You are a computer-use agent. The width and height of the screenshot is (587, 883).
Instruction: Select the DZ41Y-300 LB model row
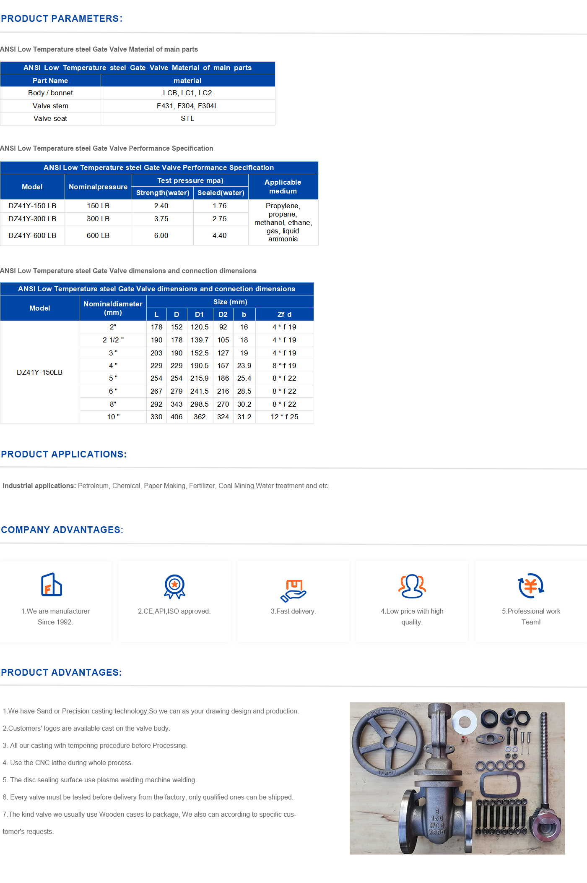click(x=32, y=219)
